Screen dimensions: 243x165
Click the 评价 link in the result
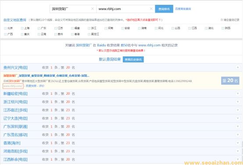[42, 86]
